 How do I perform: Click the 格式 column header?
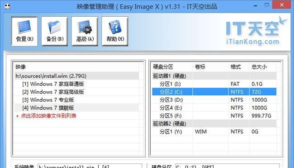tap(239, 67)
